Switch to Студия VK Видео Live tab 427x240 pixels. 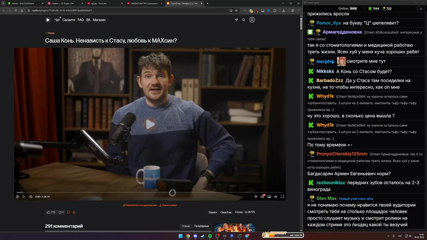pyautogui.click(x=65, y=3)
